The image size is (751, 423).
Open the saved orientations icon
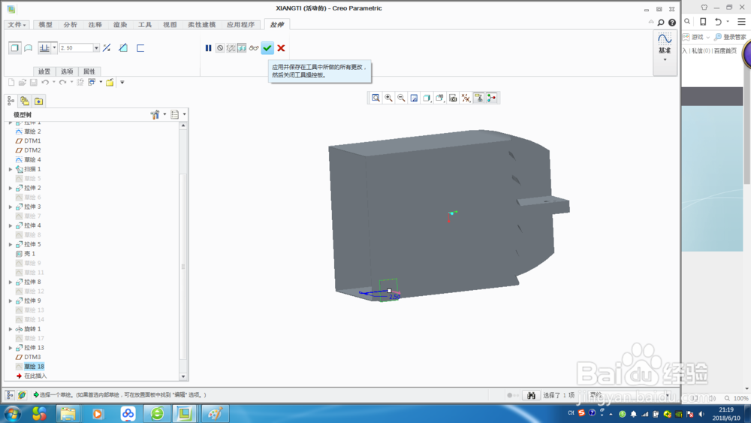(439, 98)
